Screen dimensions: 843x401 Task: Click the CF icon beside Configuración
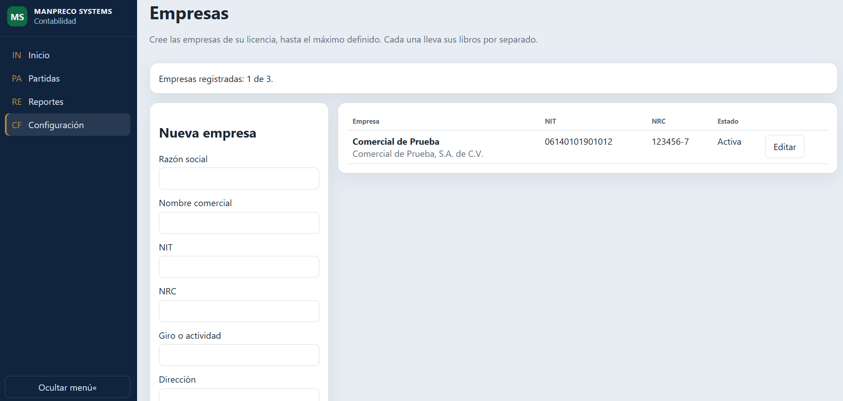[x=17, y=125]
